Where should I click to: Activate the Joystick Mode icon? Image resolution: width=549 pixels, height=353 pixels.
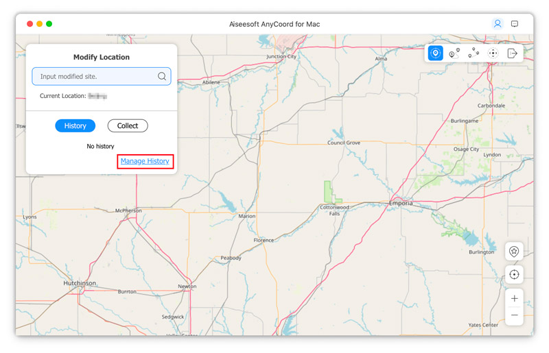click(493, 53)
